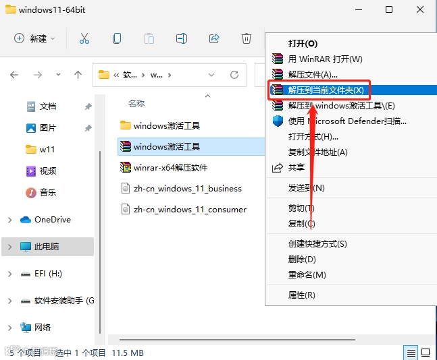Go up one folder level arrow

coord(78,75)
